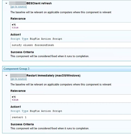
Task: Click the Relevance heading under Restart Immediately
Action: tap(18, 91)
